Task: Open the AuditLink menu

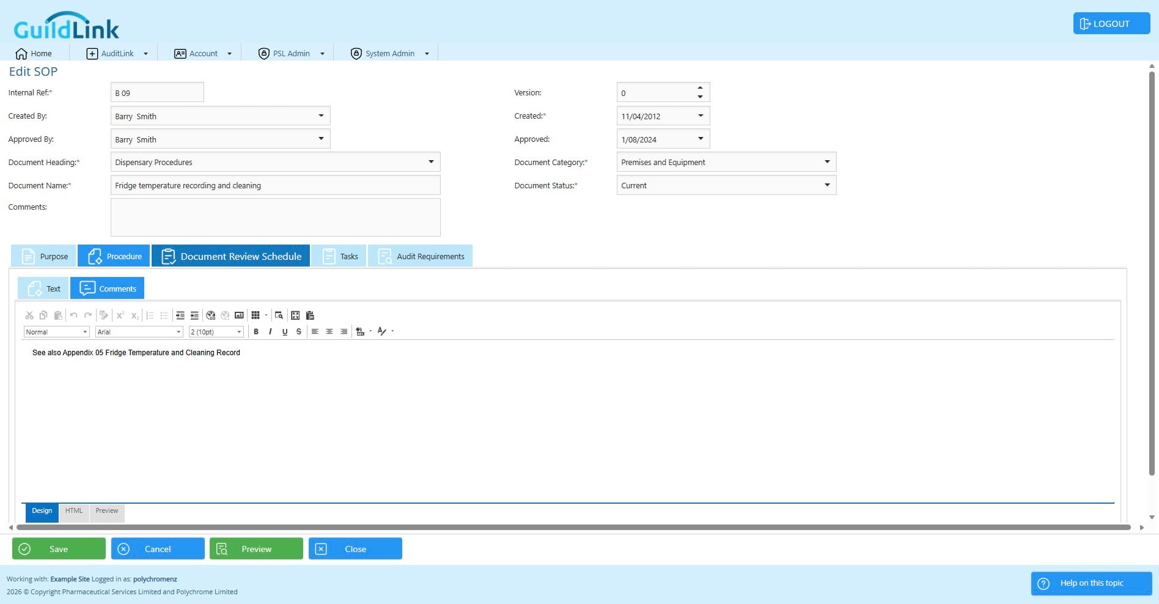Action: (x=117, y=53)
